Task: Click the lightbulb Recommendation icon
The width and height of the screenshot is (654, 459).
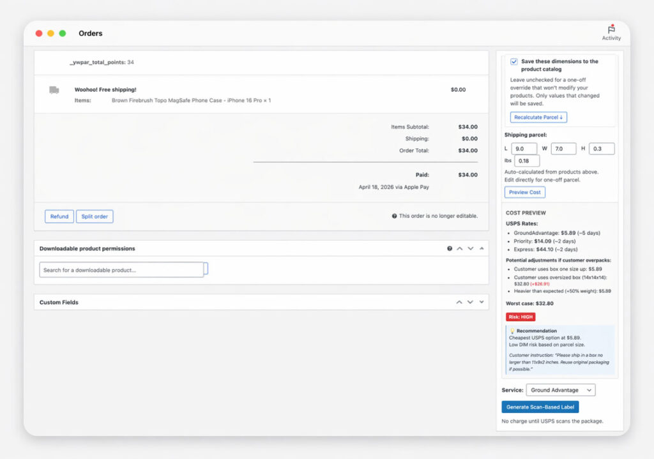Action: pyautogui.click(x=512, y=331)
